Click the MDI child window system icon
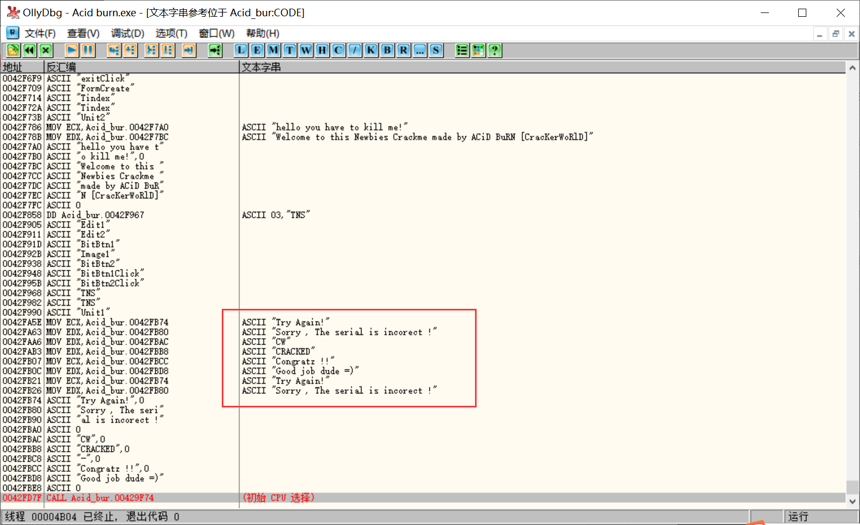The image size is (860, 525). [x=12, y=33]
